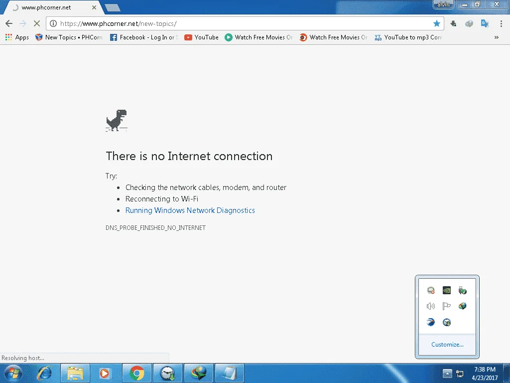Image resolution: width=510 pixels, height=383 pixels.
Task: Open Windows Explorer folder on taskbar
Action: 75,373
